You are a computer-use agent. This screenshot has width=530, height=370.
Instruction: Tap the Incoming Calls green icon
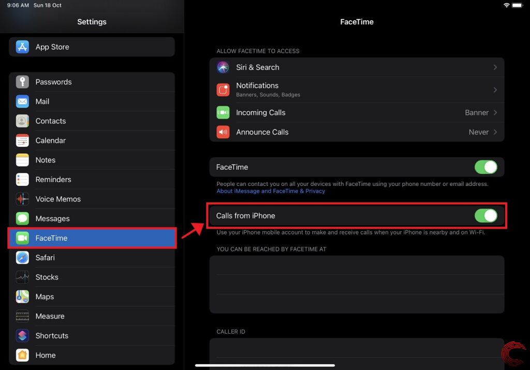pyautogui.click(x=223, y=112)
